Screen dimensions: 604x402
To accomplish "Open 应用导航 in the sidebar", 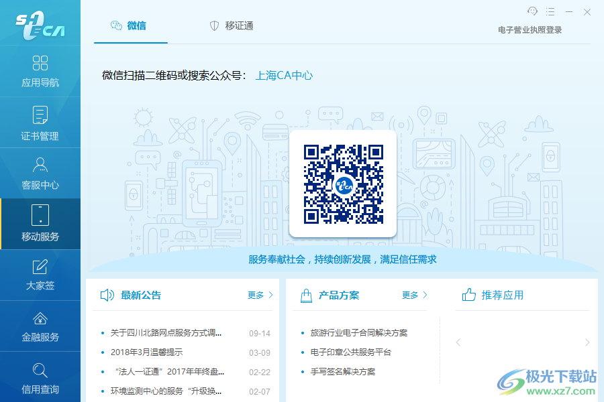I will (40, 71).
